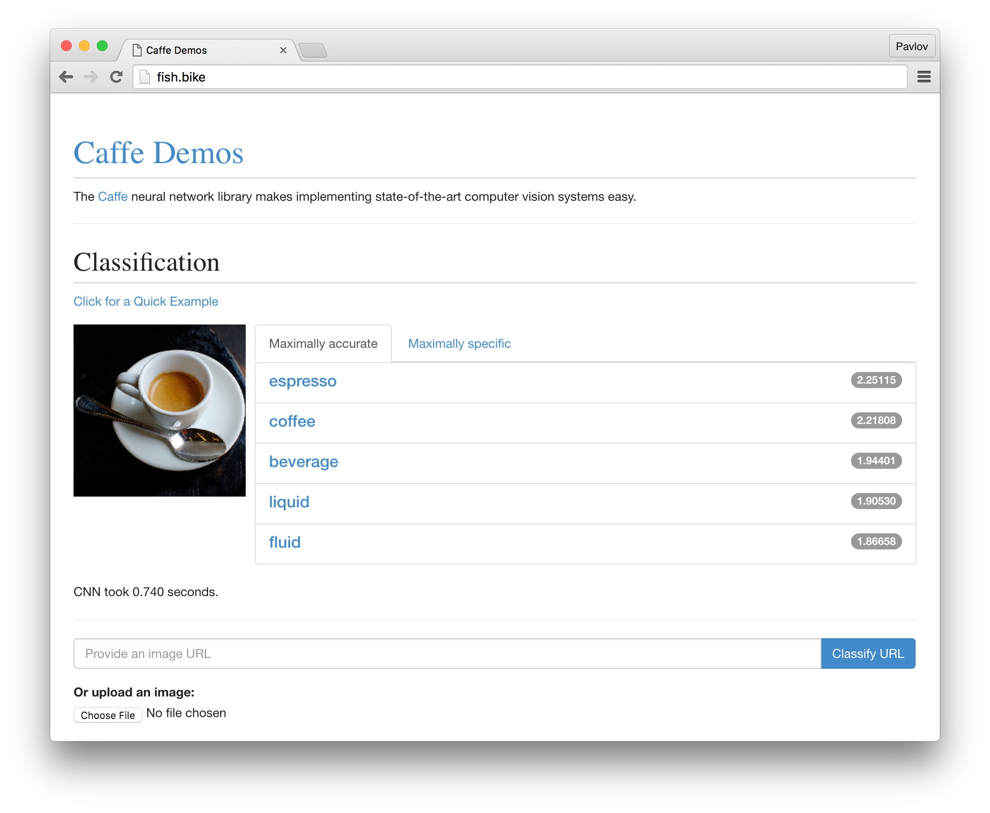Click the fluid result link

pos(284,542)
